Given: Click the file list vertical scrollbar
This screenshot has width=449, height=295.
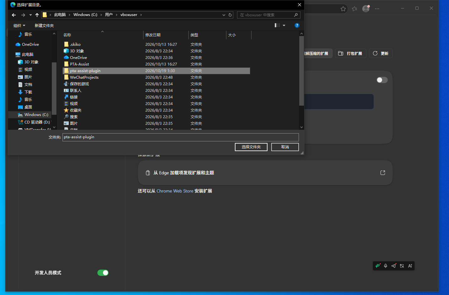Looking at the screenshot, I should tap(301, 71).
